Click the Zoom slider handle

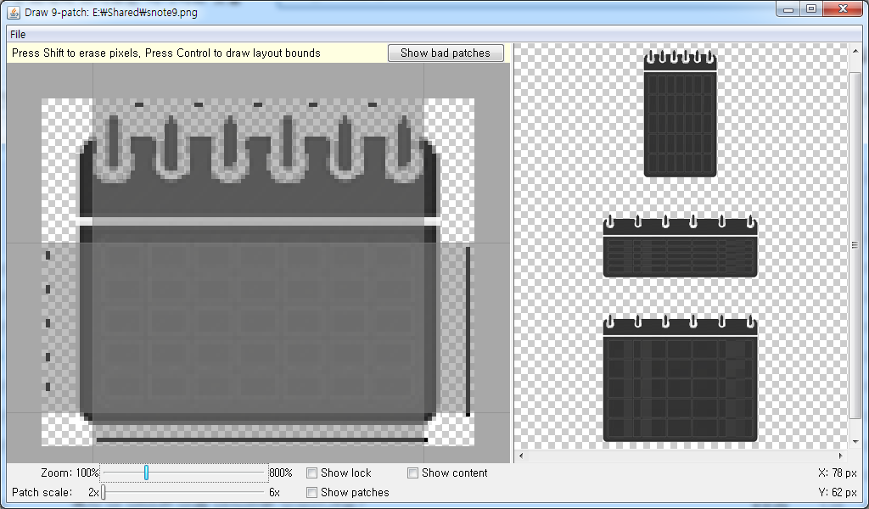[x=146, y=473]
